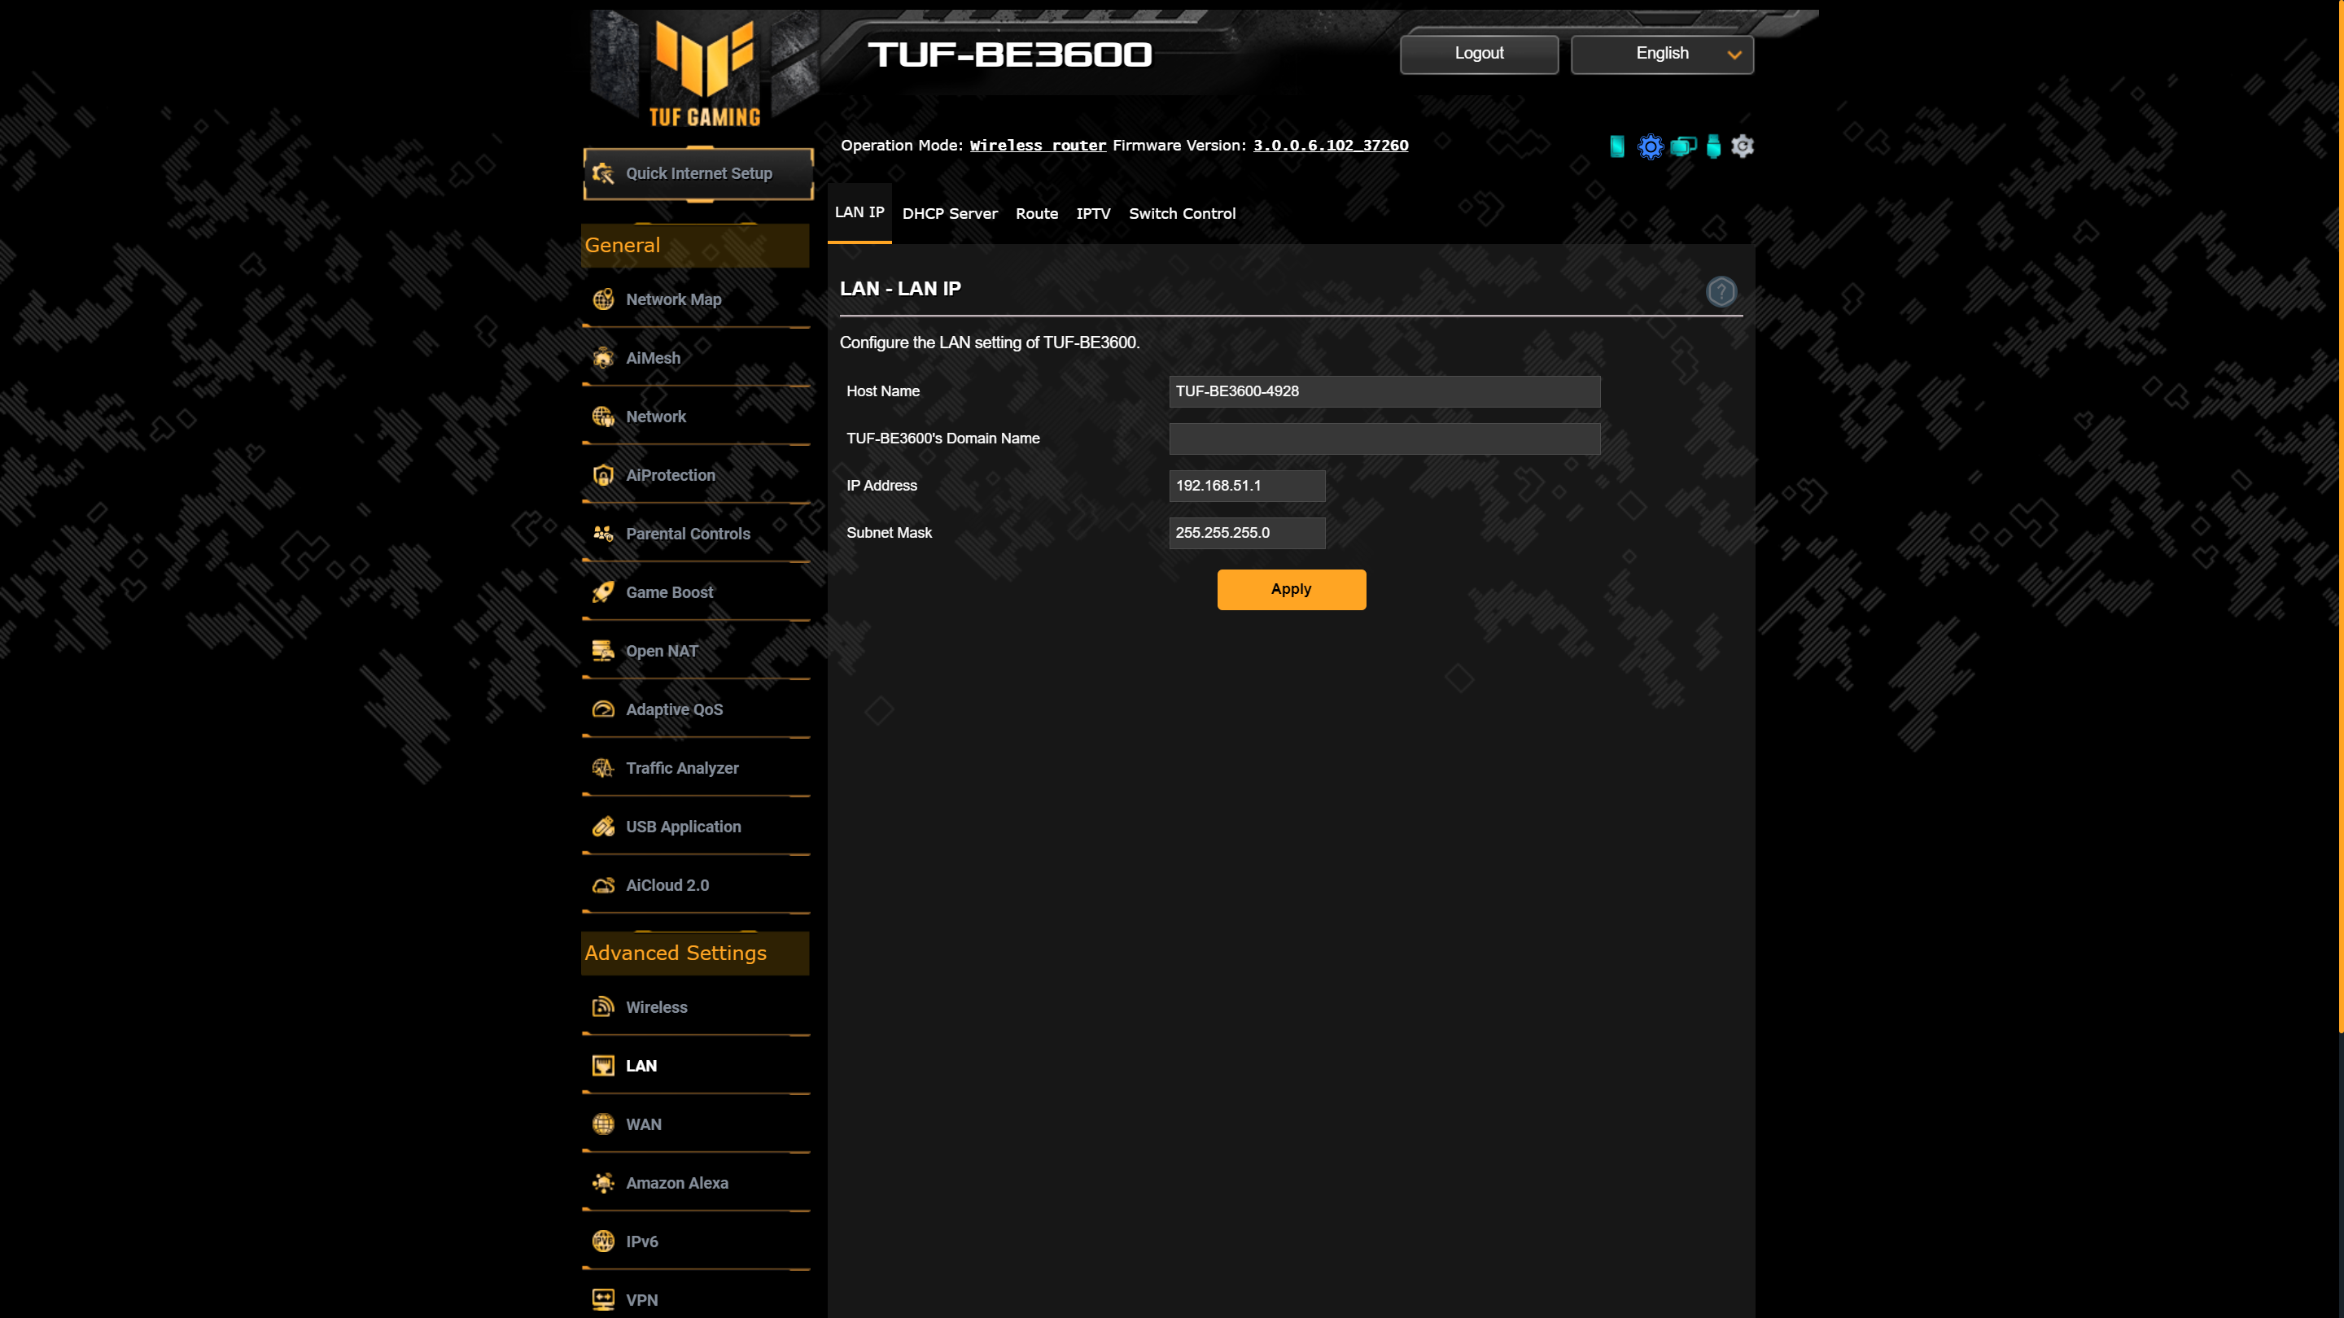Click the IPv6 menu item
Viewport: 2344px width, 1318px height.
pos(642,1241)
